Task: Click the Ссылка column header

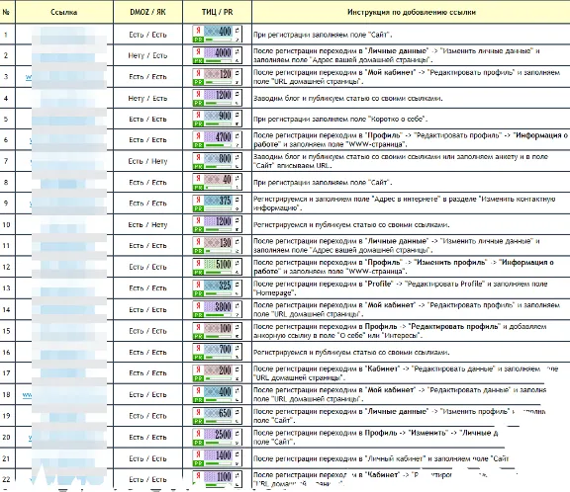Action: [x=64, y=12]
